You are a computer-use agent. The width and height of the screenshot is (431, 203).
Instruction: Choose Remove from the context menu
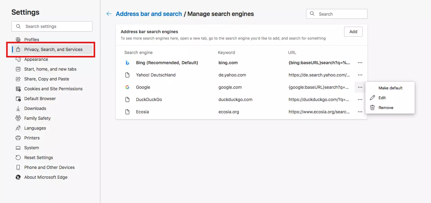[390, 107]
